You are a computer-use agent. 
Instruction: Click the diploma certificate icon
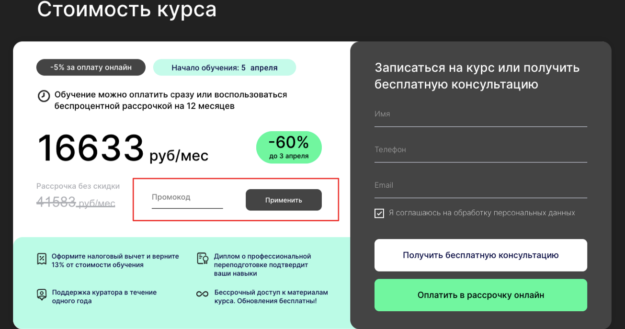pyautogui.click(x=203, y=259)
